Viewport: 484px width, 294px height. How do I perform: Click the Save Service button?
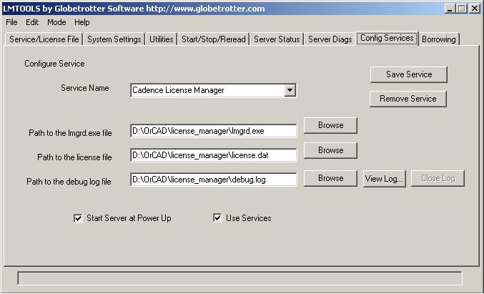[409, 74]
